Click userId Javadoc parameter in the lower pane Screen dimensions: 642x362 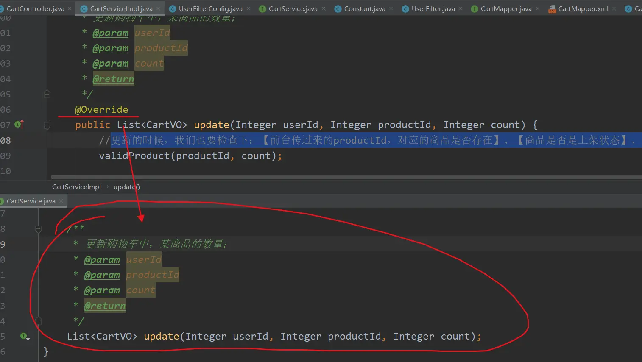144,259
